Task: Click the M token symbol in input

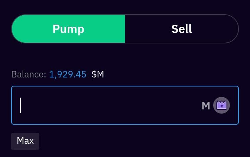Action: [206, 106]
